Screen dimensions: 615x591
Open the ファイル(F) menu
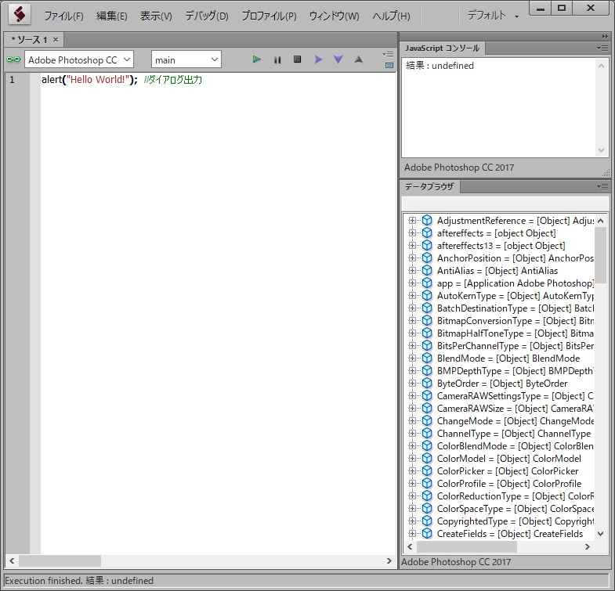[63, 16]
